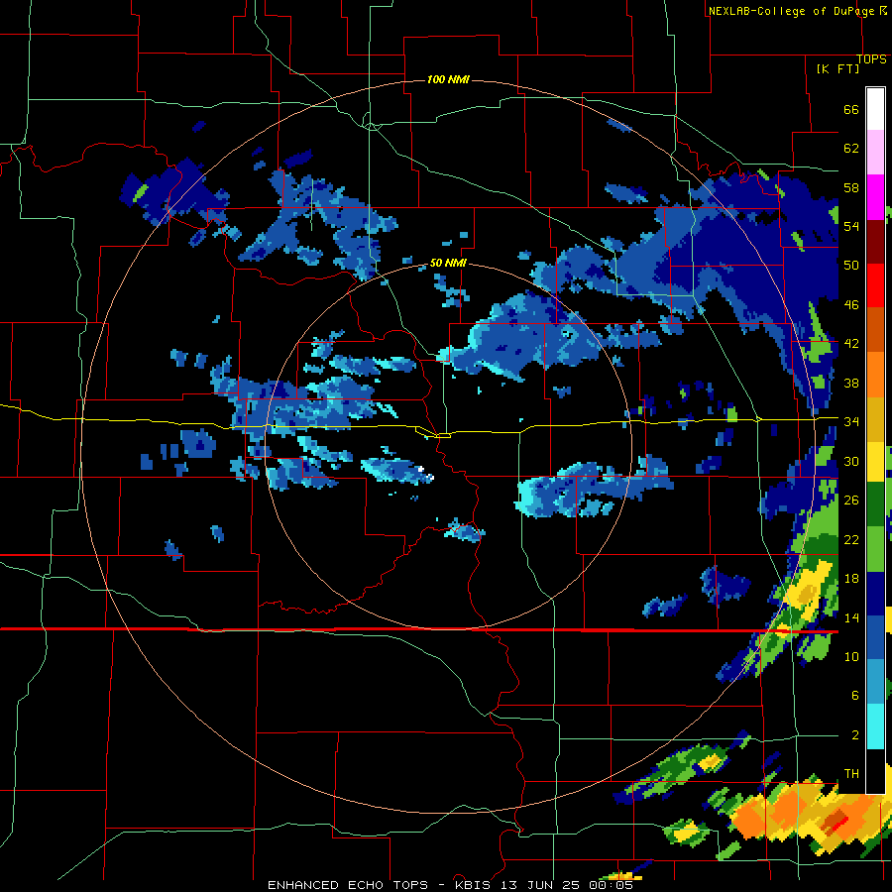Select the navy 14 kft legend swatch
The width and height of the screenshot is (892, 892).
(875, 594)
